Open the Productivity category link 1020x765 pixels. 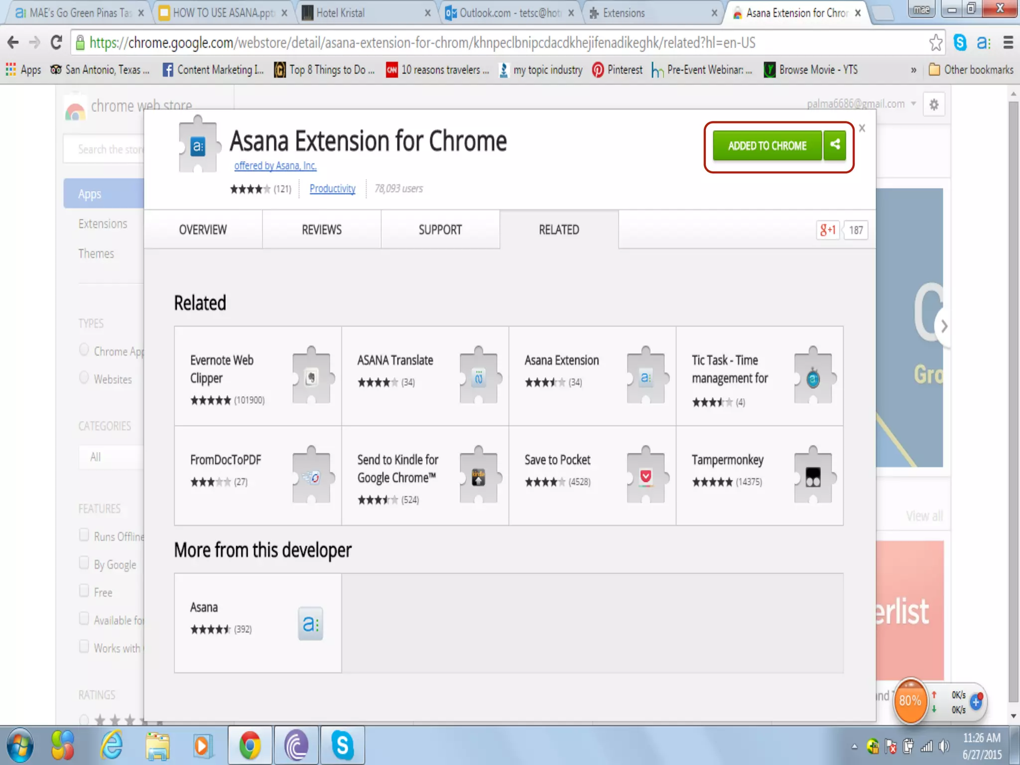click(332, 189)
